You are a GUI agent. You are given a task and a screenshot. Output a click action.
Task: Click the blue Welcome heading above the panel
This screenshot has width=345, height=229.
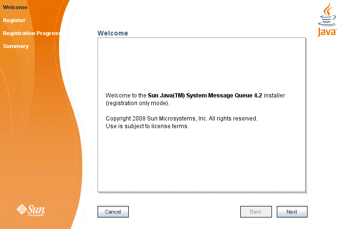coord(112,33)
